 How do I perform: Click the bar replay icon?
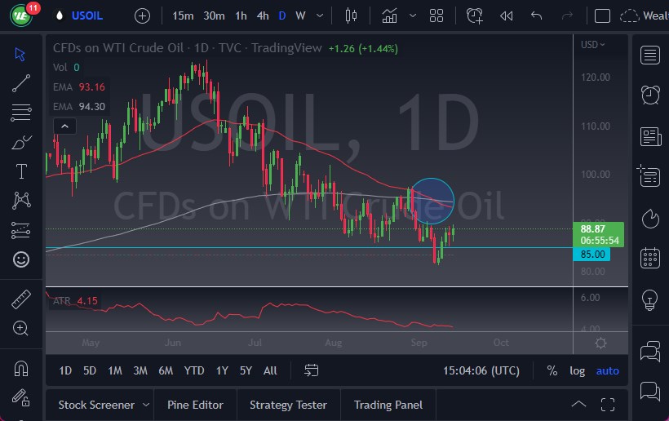(507, 16)
